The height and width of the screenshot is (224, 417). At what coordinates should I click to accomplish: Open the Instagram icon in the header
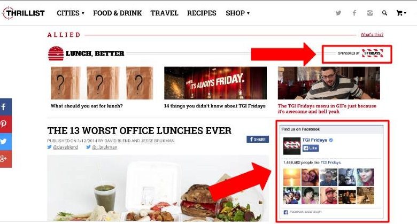point(369,13)
